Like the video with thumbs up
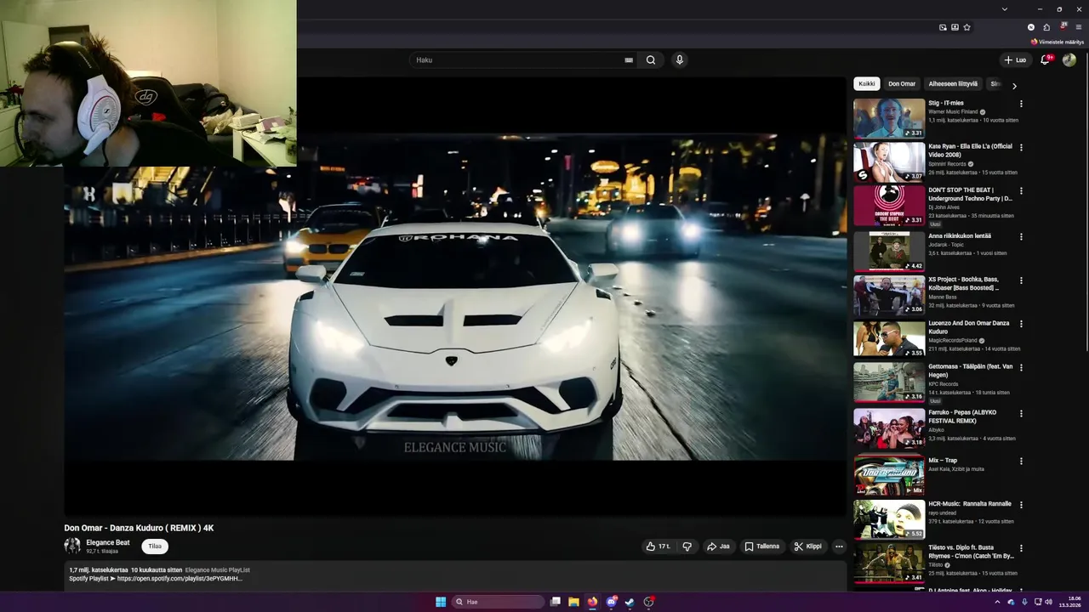 tap(659, 547)
